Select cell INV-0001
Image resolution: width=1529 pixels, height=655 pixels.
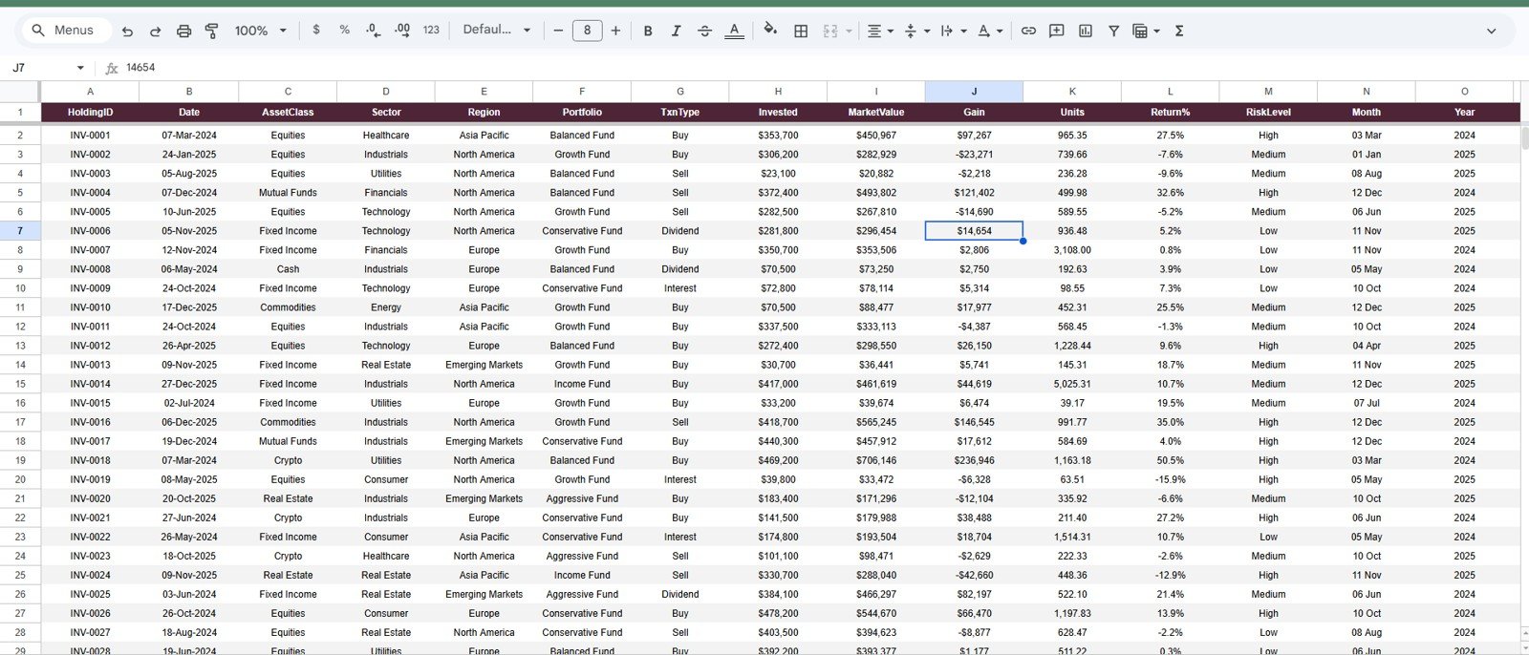coord(90,136)
